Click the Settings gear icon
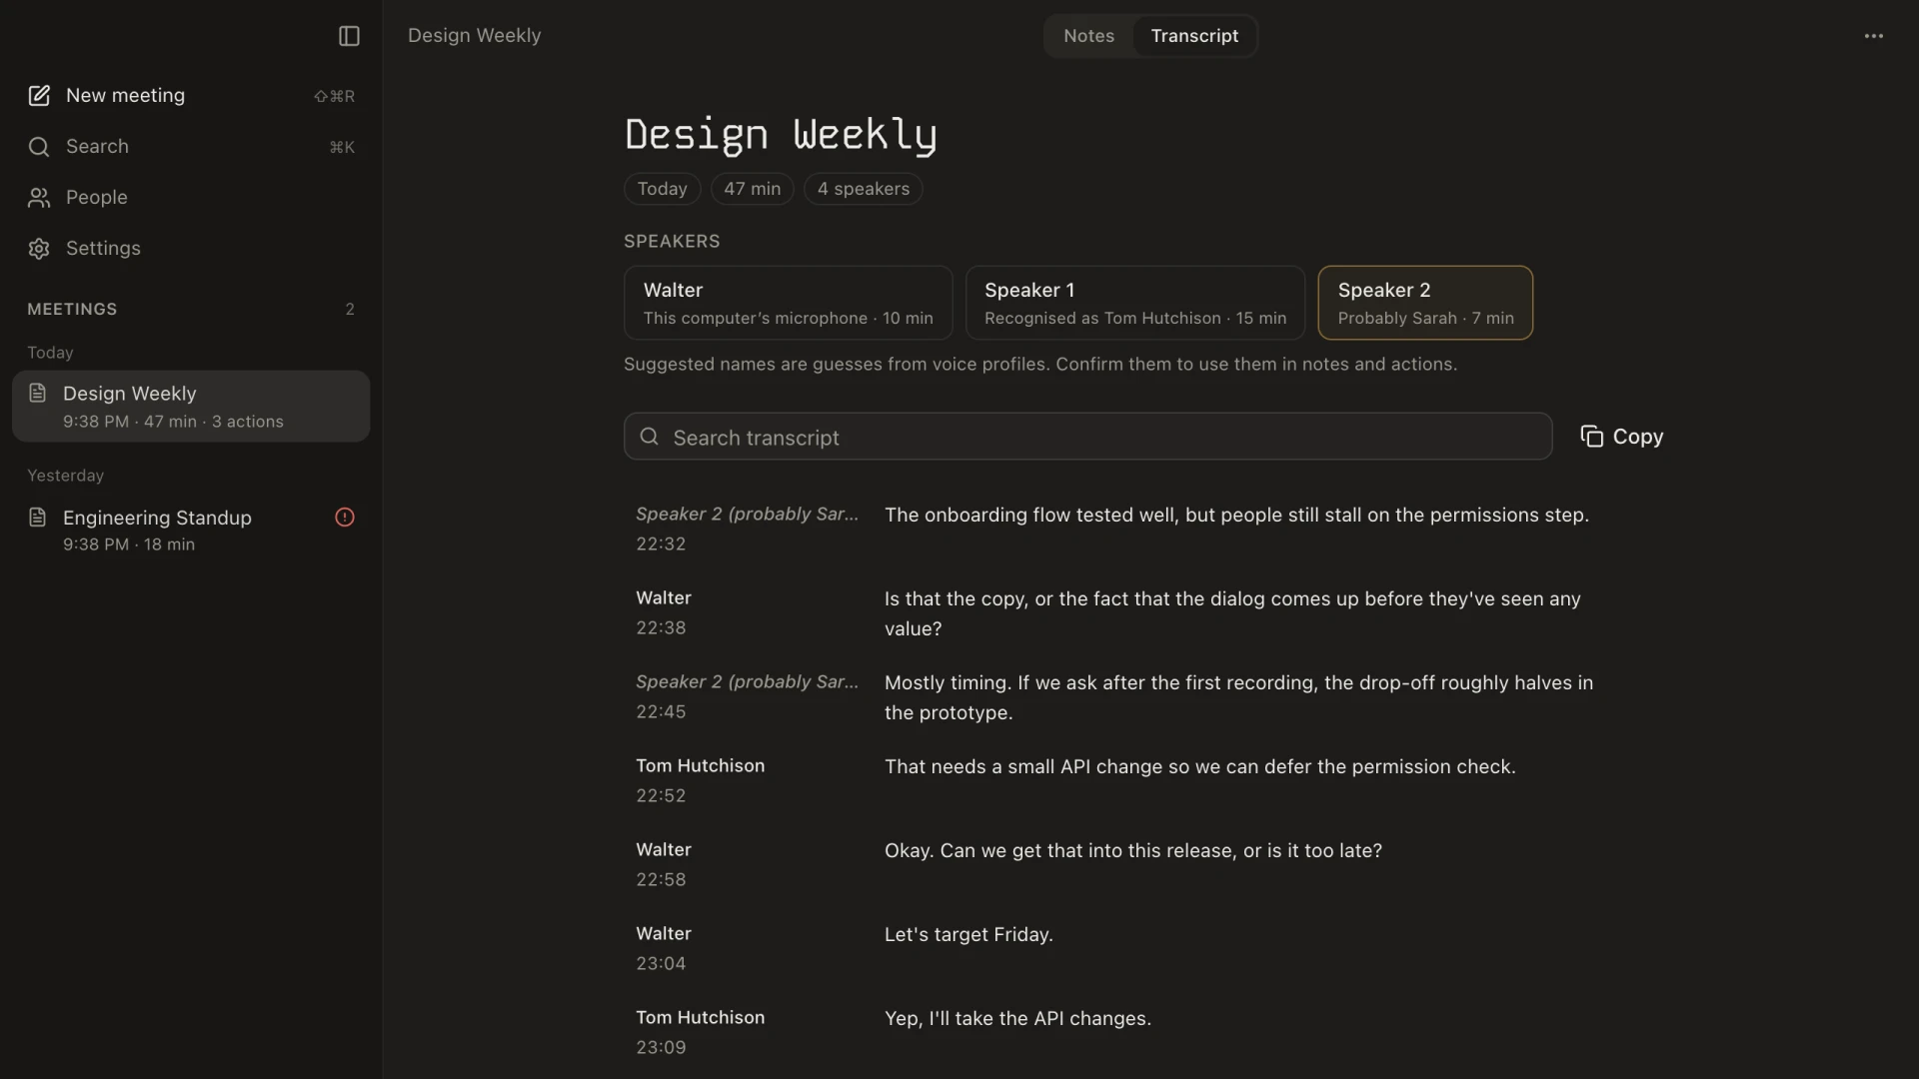The height and width of the screenshot is (1079, 1919). tap(39, 249)
